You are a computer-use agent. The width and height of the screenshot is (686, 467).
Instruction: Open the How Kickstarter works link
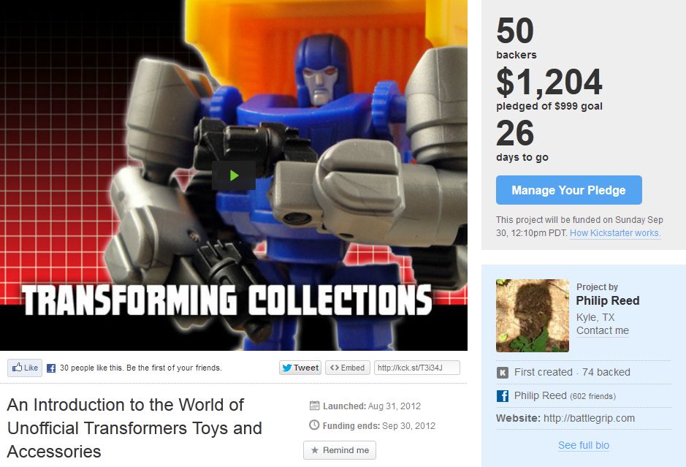[615, 233]
